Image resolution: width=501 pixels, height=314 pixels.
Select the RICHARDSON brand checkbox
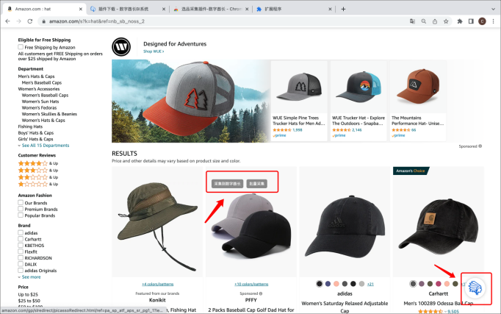[x=21, y=257]
